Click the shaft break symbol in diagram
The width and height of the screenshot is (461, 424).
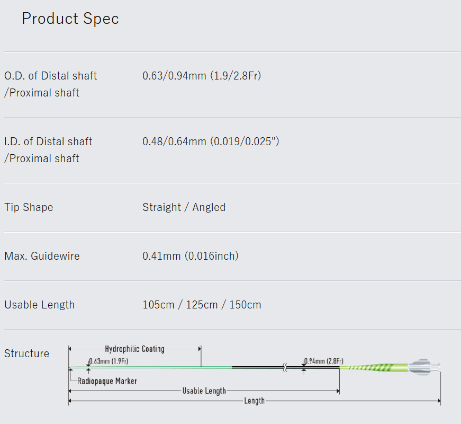(286, 367)
